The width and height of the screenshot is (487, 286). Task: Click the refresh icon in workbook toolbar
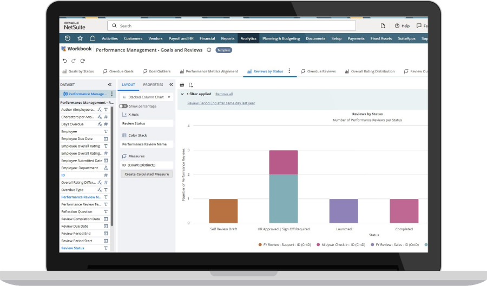tap(82, 61)
